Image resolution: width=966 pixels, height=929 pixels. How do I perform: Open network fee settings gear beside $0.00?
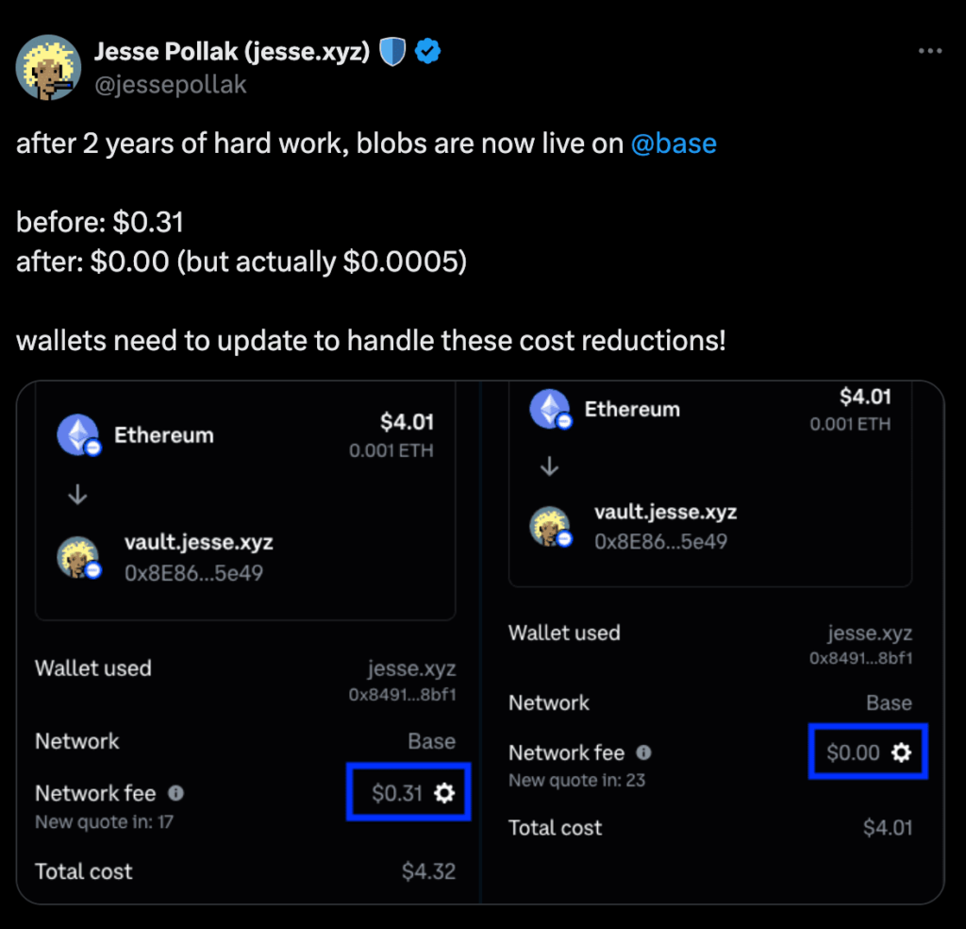[902, 752]
